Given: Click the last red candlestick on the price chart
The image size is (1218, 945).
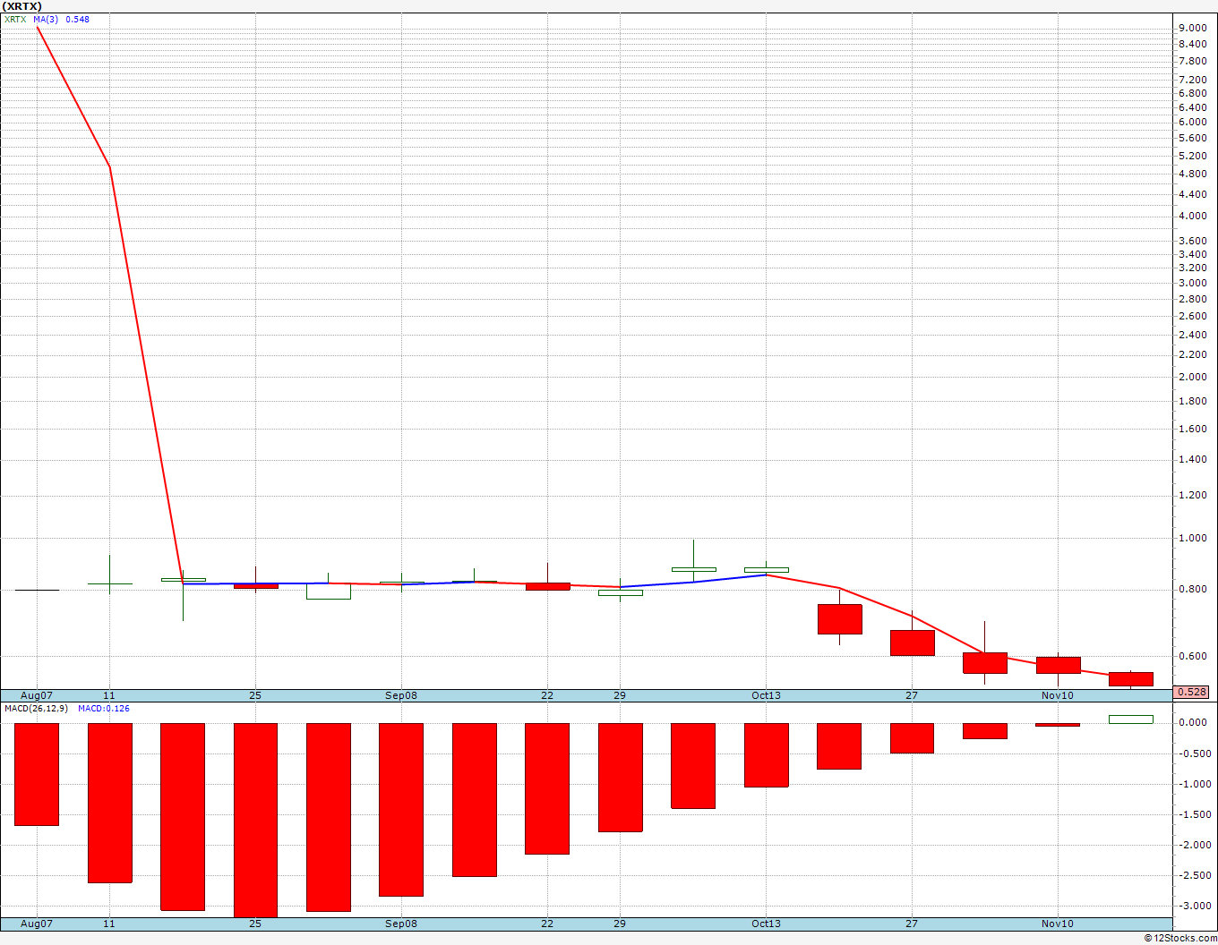Looking at the screenshot, I should (x=1131, y=679).
